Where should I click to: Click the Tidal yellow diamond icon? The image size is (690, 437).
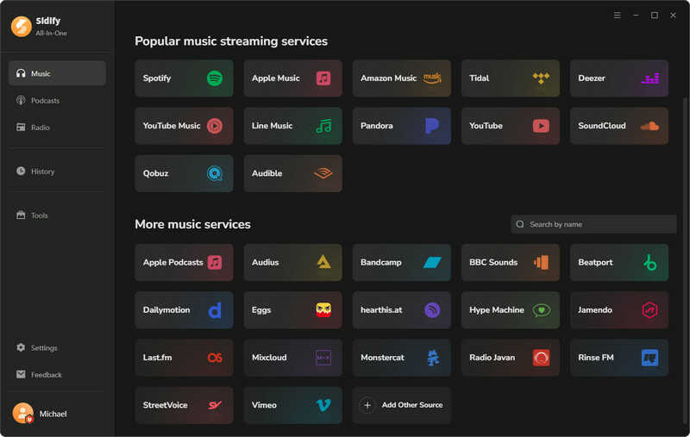click(541, 78)
